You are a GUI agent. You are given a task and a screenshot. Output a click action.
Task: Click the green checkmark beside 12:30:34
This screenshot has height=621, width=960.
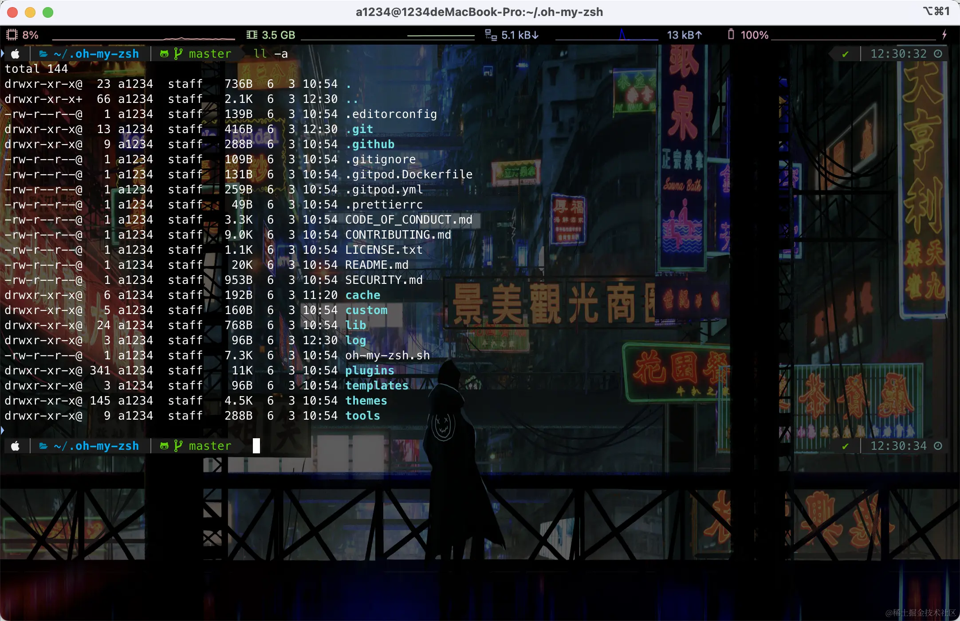click(845, 446)
